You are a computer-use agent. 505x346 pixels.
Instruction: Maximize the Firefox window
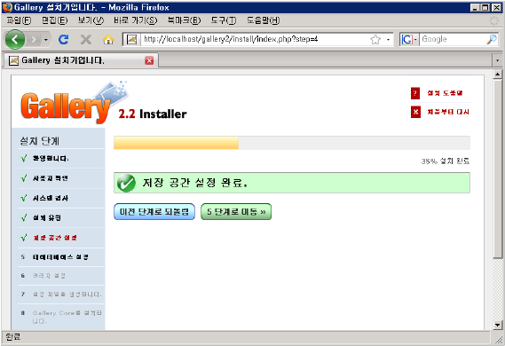(x=485, y=7)
